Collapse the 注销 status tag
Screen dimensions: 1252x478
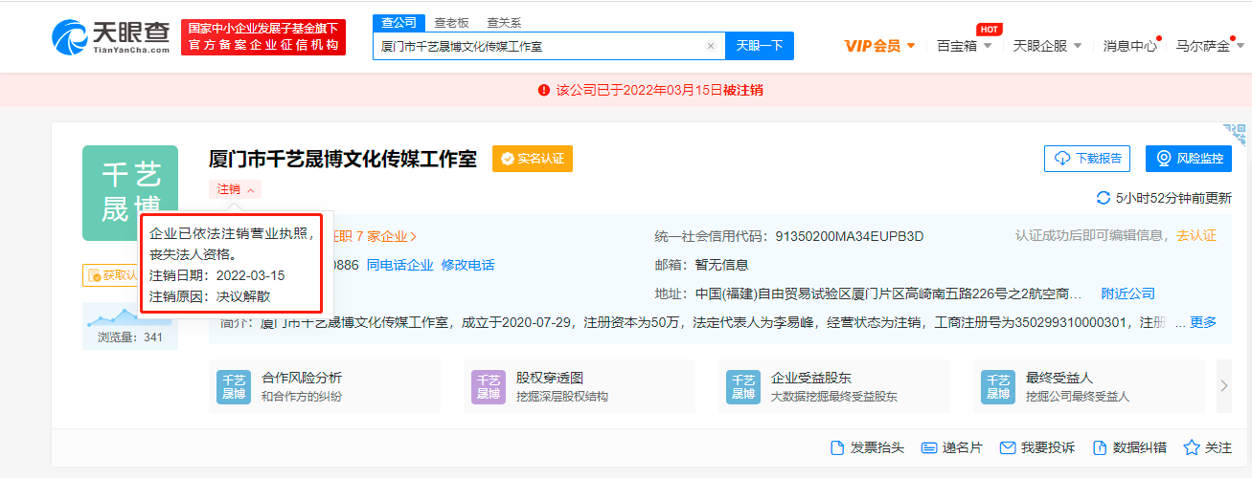236,189
